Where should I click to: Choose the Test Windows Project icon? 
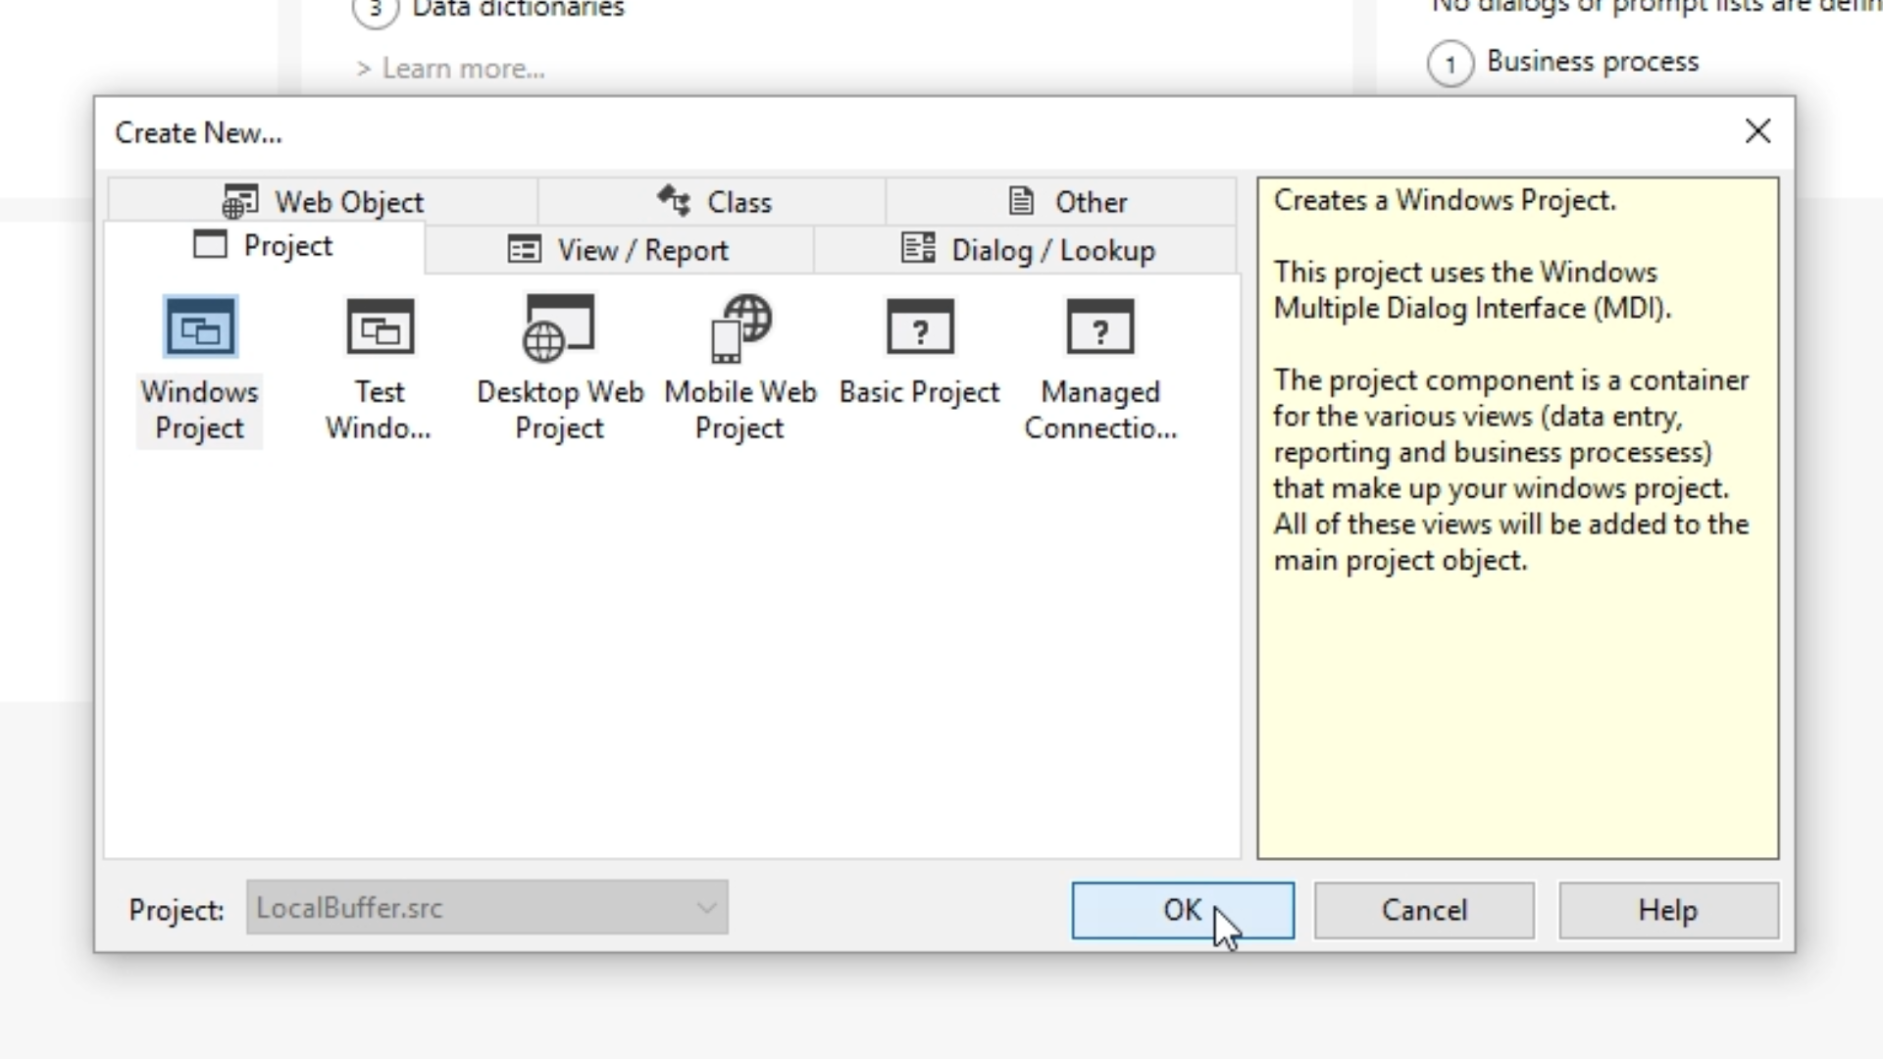[x=380, y=328]
